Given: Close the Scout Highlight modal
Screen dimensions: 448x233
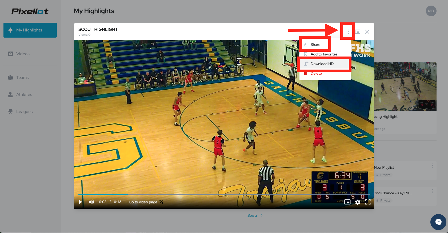Looking at the screenshot, I should tap(367, 32).
